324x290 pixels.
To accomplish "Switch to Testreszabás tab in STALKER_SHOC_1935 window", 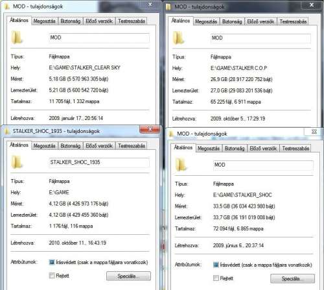I will 132,146.
